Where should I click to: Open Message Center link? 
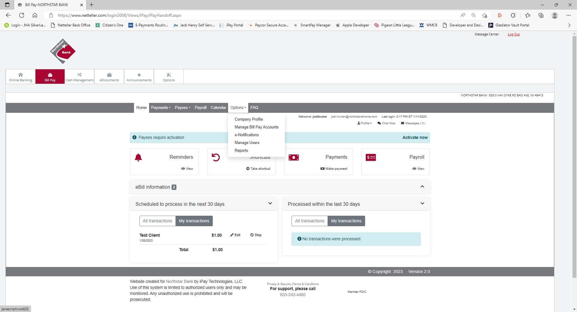pos(487,34)
